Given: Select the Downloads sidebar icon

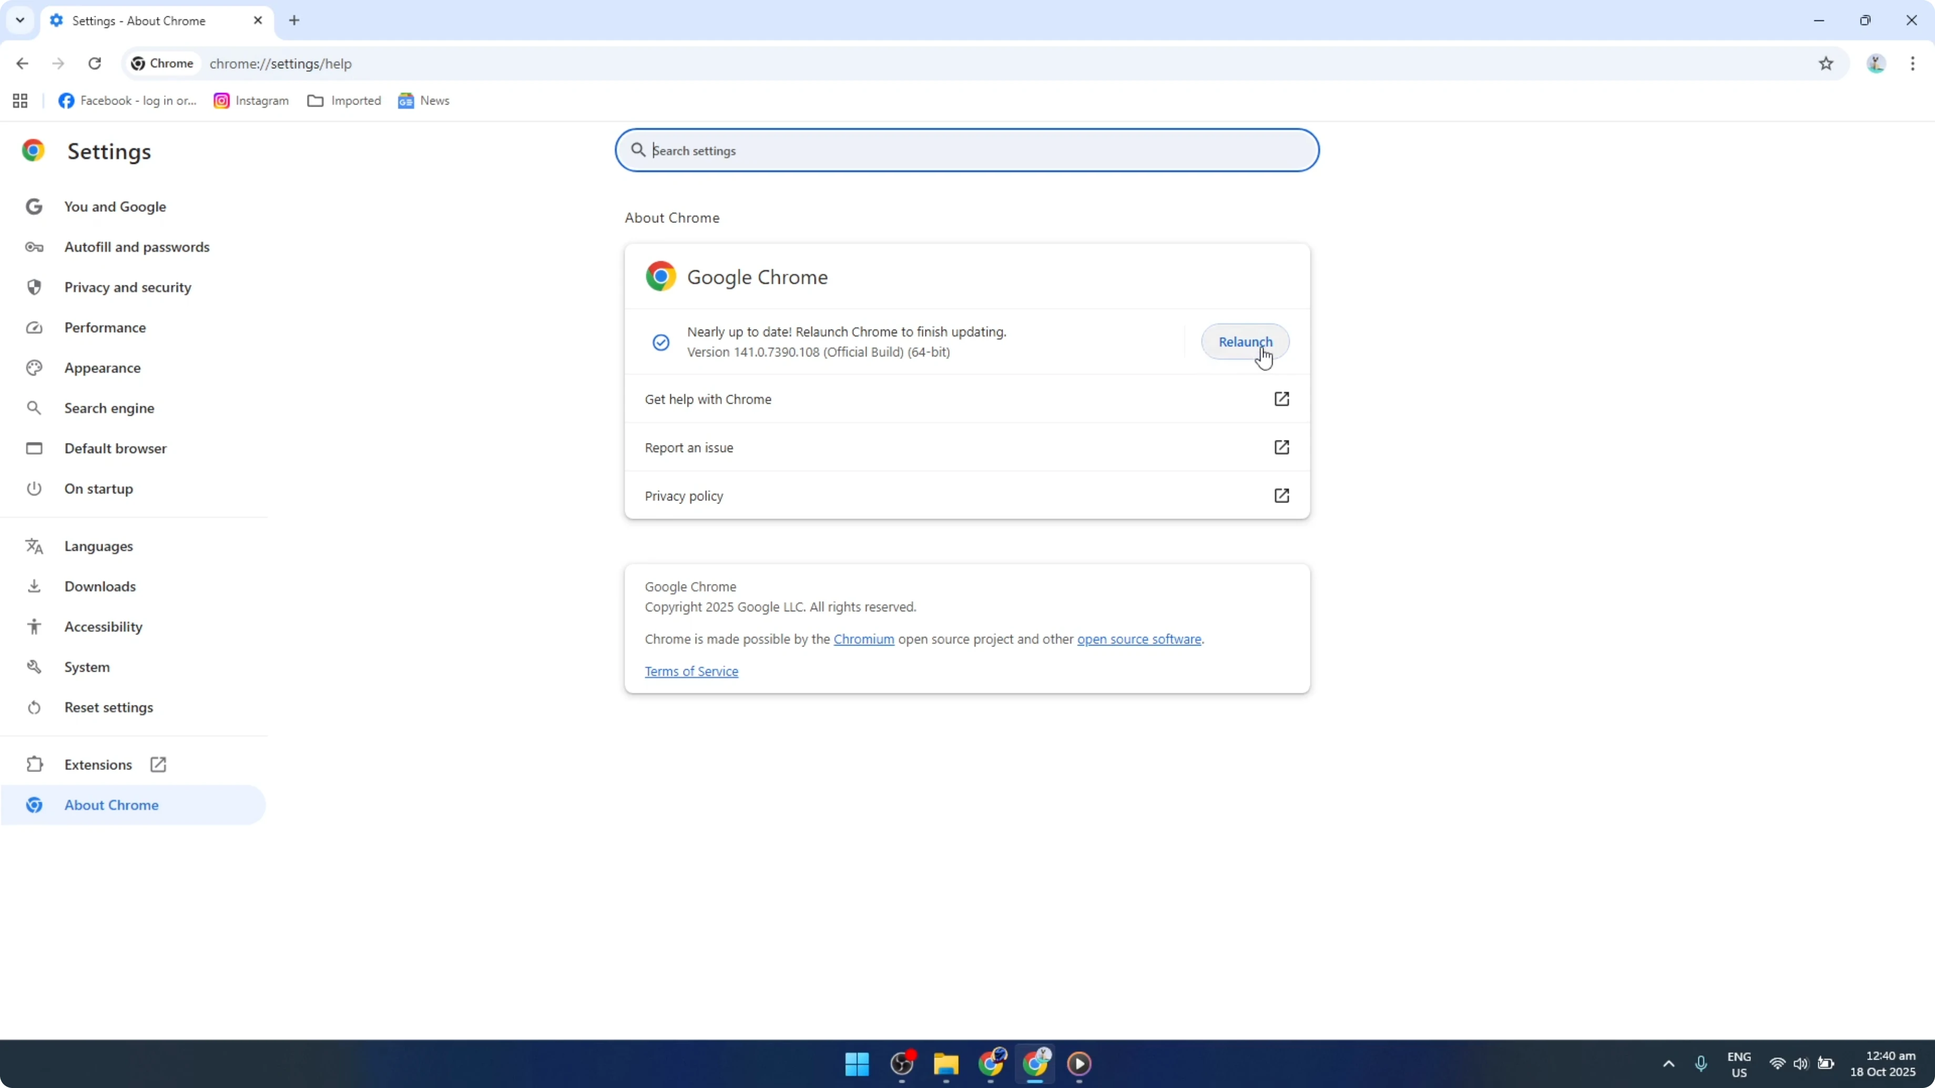Looking at the screenshot, I should [x=34, y=587].
